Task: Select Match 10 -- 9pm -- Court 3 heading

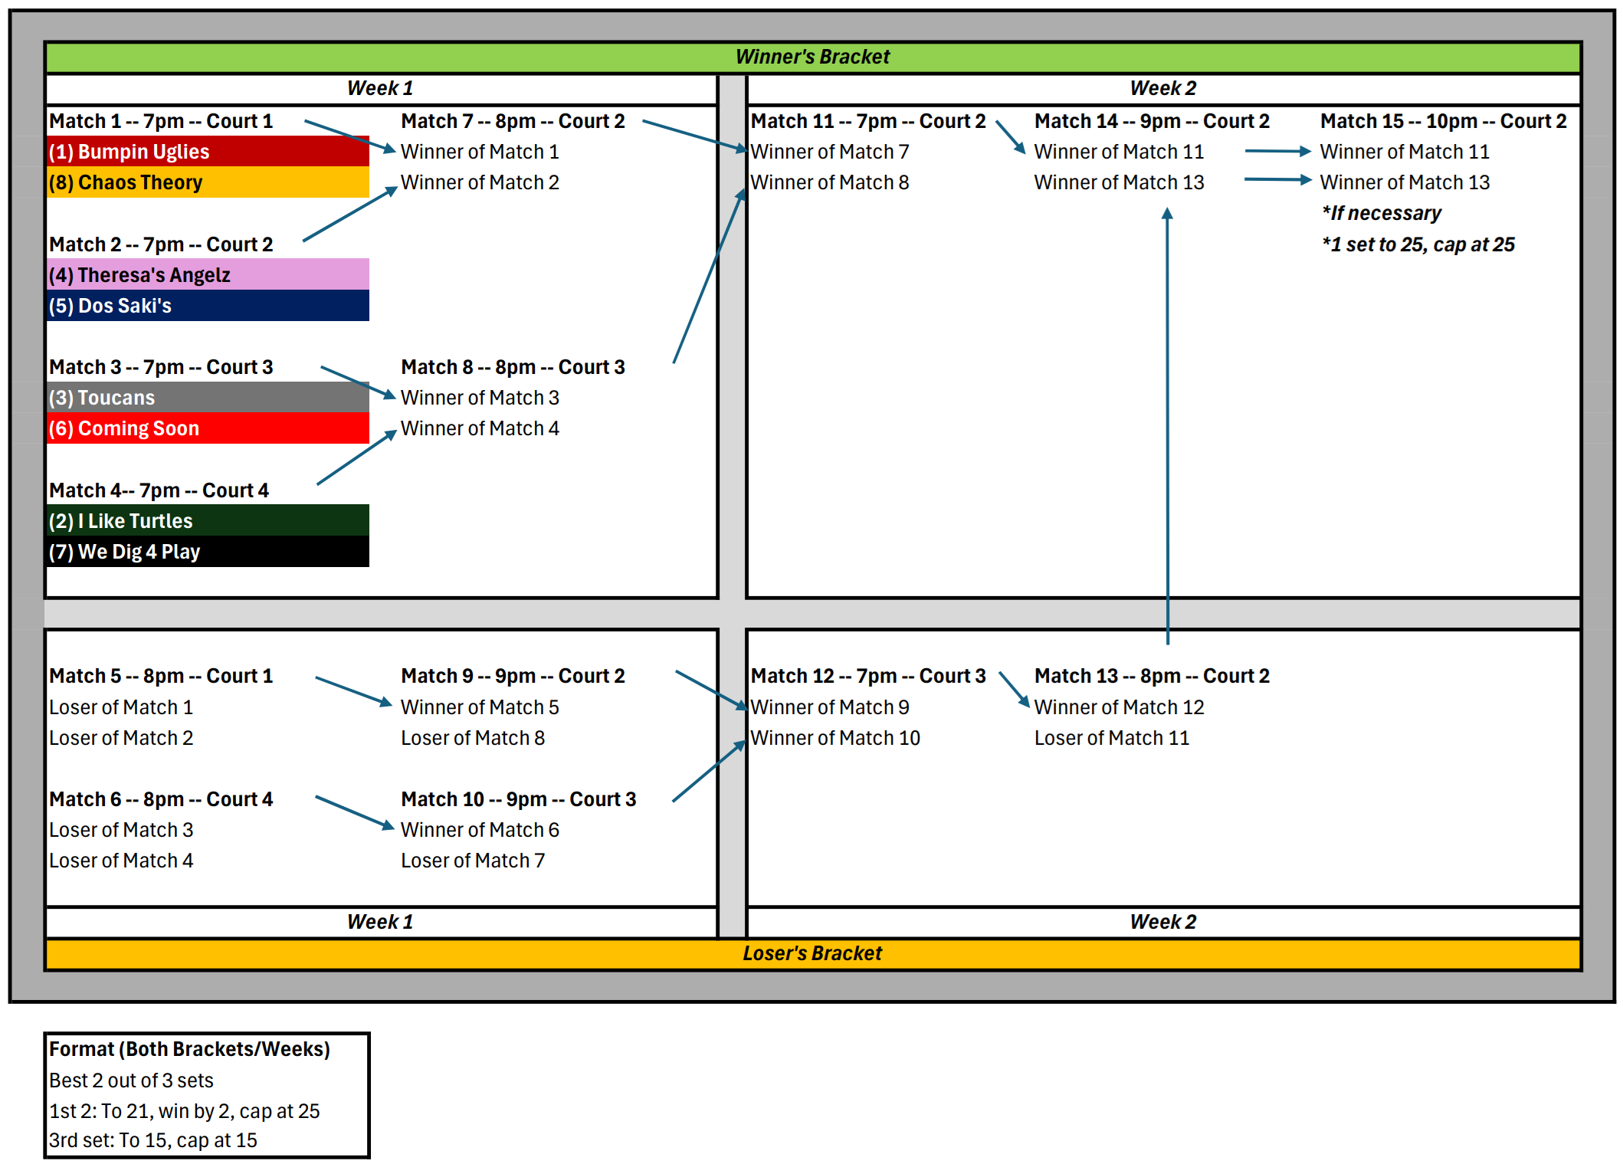Action: 518,799
